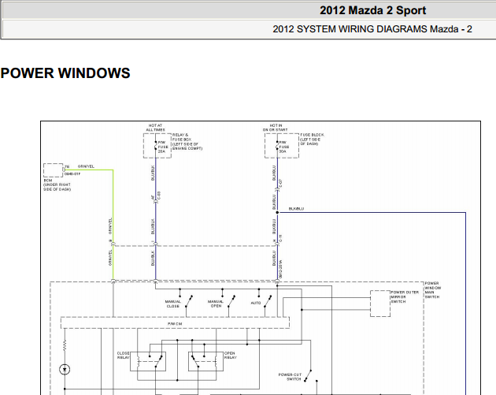Click the splice dot on the BLK/BLU wire
496x395 pixels.
277,213
